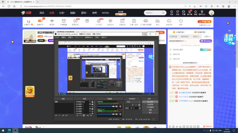Toggle the live broadcast switch (直播开关)
The height and width of the screenshot is (133, 238).
pyautogui.click(x=40, y=21)
